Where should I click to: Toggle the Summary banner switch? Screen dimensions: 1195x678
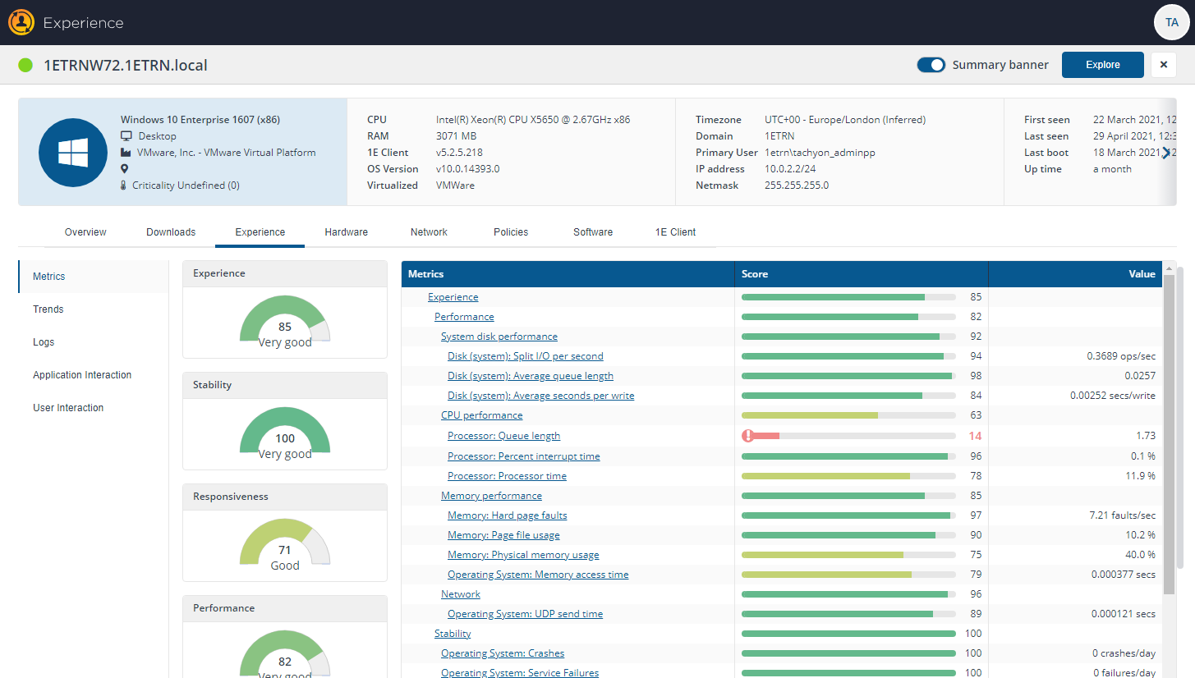point(931,65)
